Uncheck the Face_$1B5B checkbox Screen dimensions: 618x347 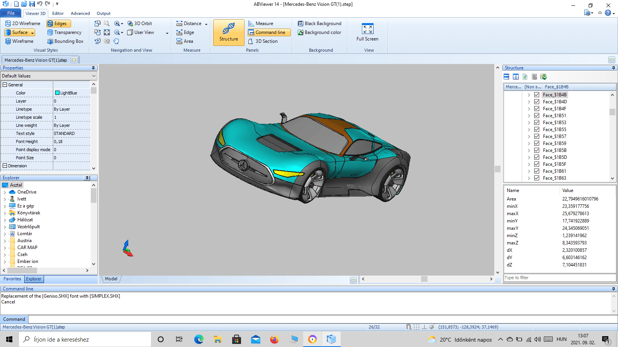tap(537, 150)
